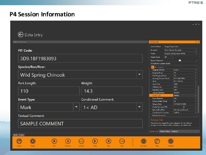The image size is (206, 155).
Task: Validate the session with checkmark icon
Action: 171,141
